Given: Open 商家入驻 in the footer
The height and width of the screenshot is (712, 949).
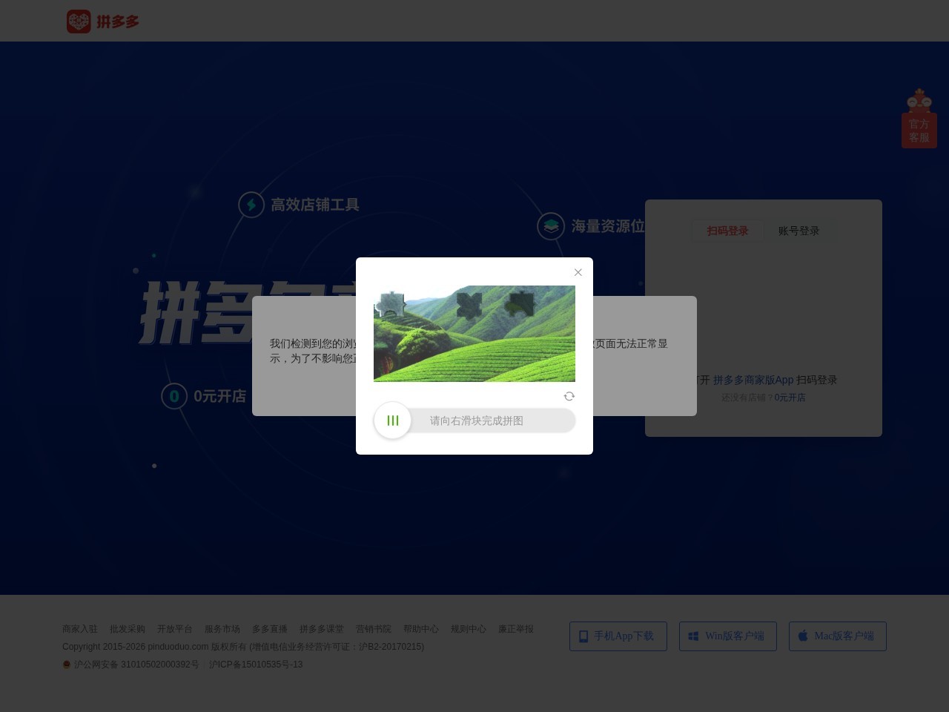Looking at the screenshot, I should click(x=80, y=629).
